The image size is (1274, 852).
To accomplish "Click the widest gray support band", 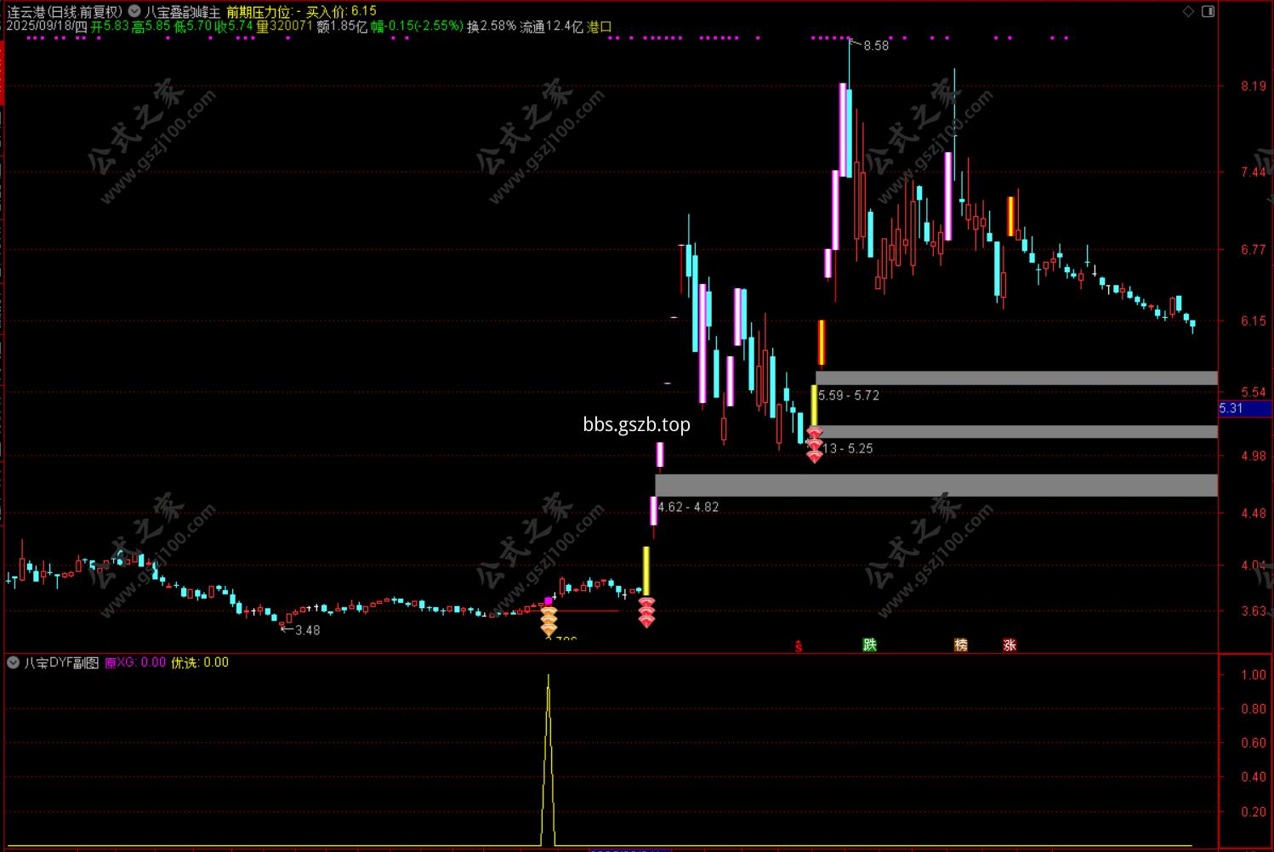I will (x=936, y=486).
